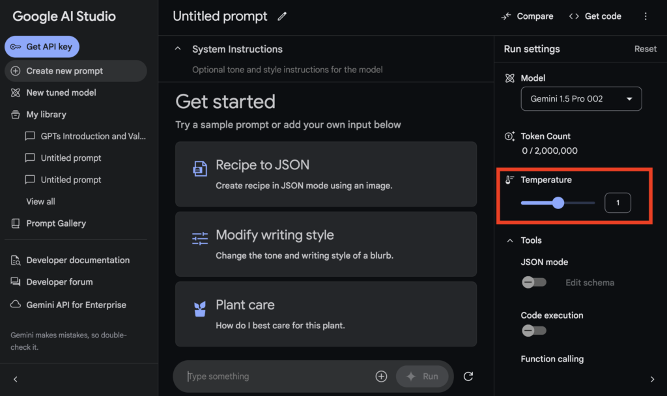667x396 pixels.
Task: Open the Gemini 1.5 Pro 002 model dropdown
Action: [x=581, y=99]
